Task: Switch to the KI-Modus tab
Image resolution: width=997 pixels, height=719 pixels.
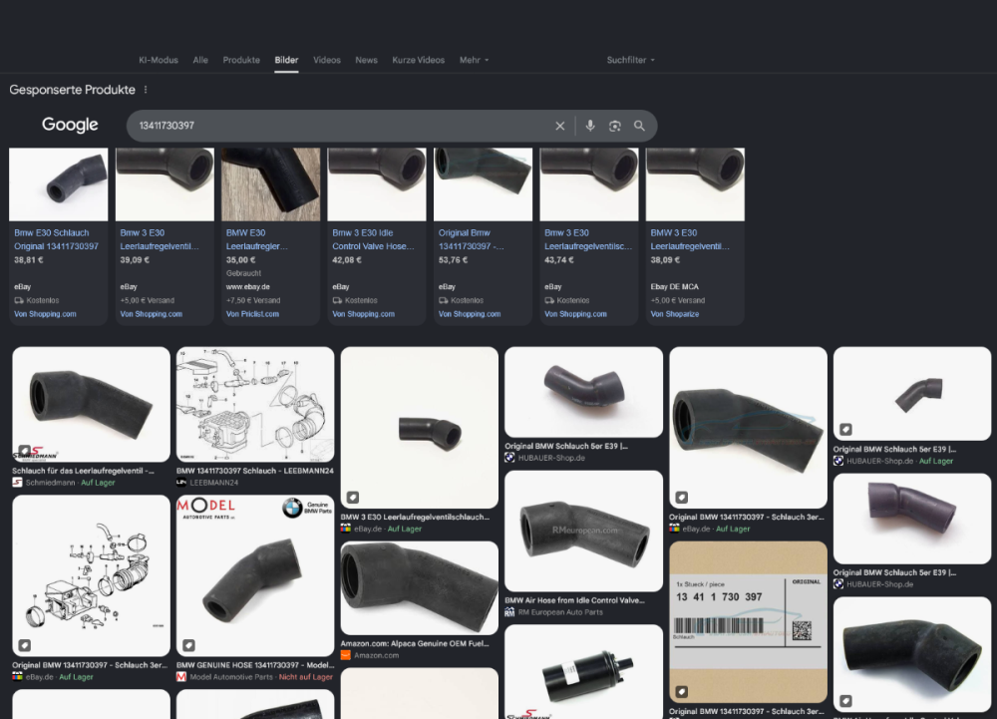Action: (x=159, y=60)
